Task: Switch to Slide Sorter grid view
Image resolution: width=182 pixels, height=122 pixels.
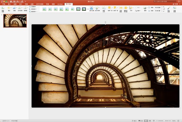Action: 150,121
